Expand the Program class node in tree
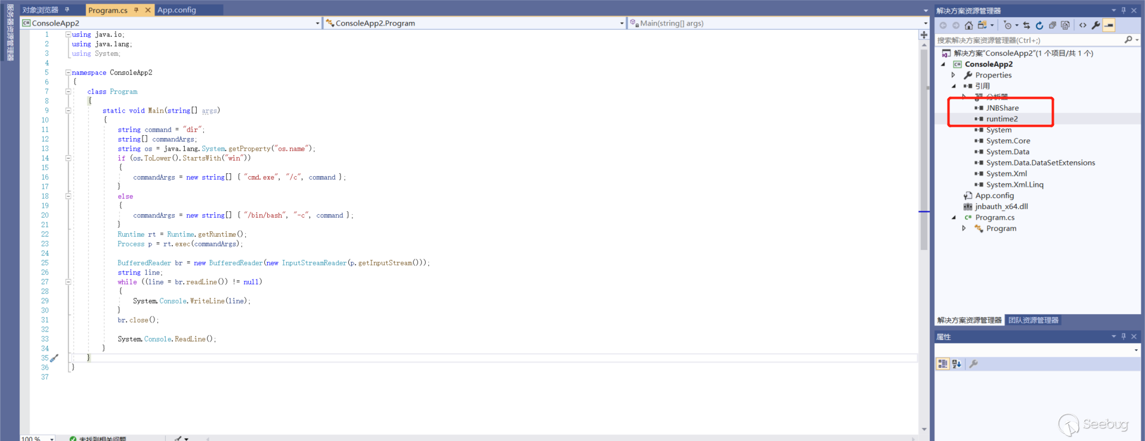Image resolution: width=1145 pixels, height=441 pixels. click(x=964, y=229)
